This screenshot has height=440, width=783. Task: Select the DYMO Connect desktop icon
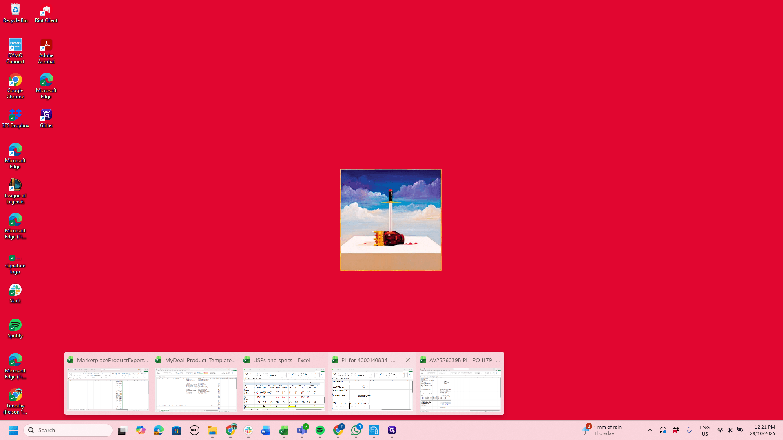click(x=15, y=51)
